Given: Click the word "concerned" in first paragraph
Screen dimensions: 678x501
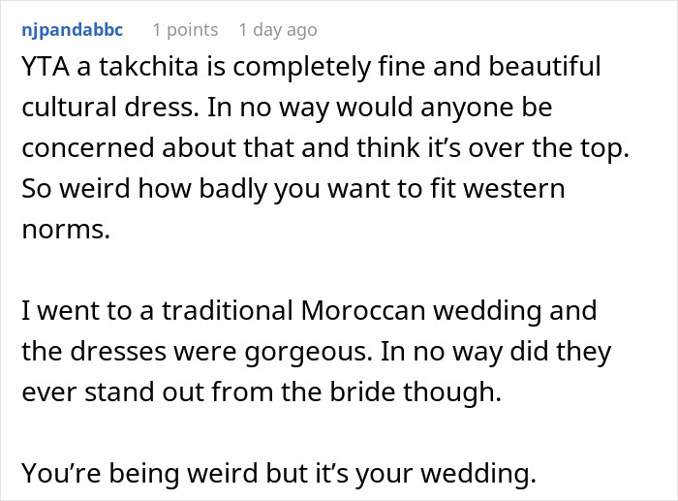Looking at the screenshot, I should 94,145.
